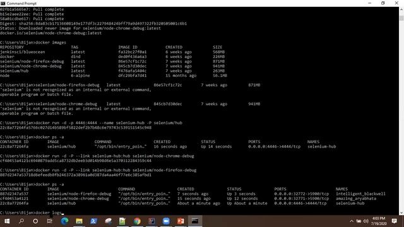Viewport: 404px width, 227px height.
Task: Click full container hash starting '22c8a77264fa5766'
Action: point(76,127)
